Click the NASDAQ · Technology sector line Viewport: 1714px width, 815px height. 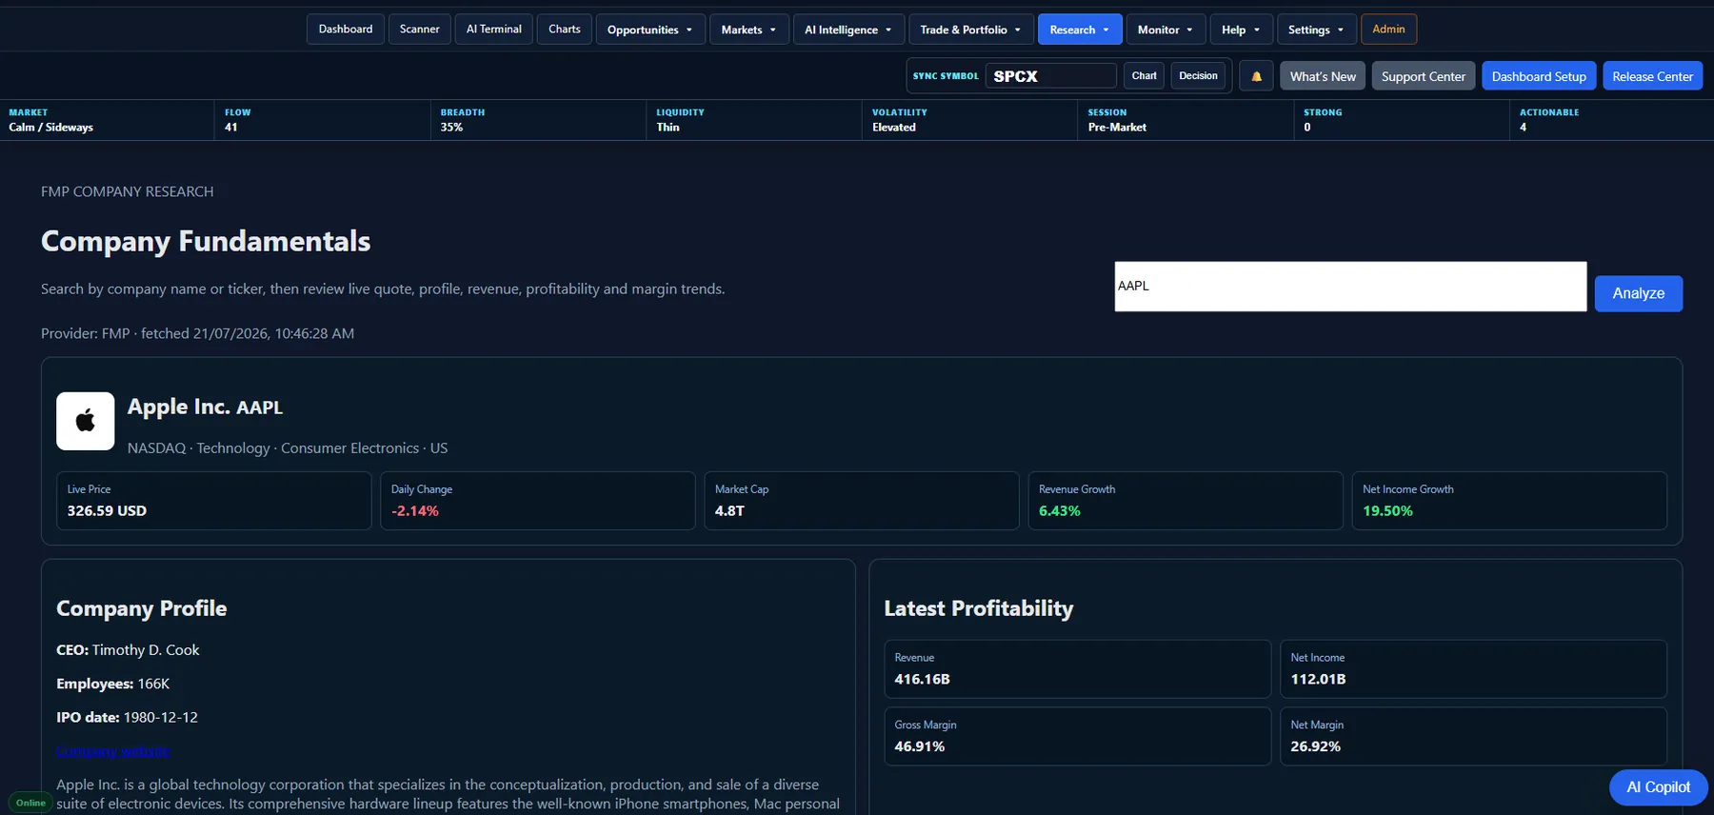click(288, 448)
